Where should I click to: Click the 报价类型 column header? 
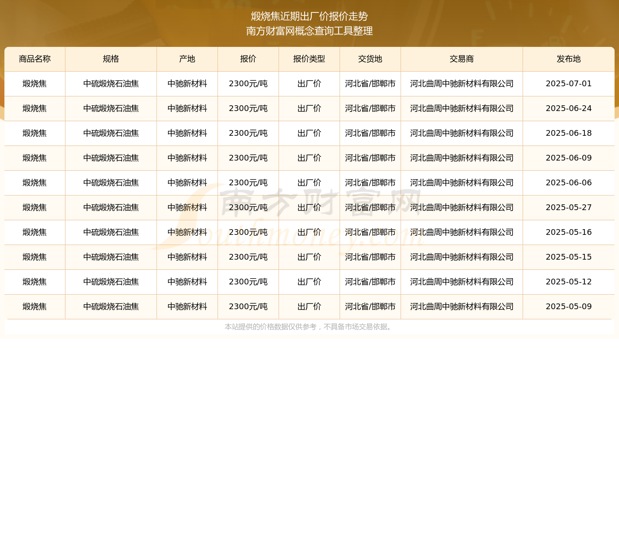point(309,59)
